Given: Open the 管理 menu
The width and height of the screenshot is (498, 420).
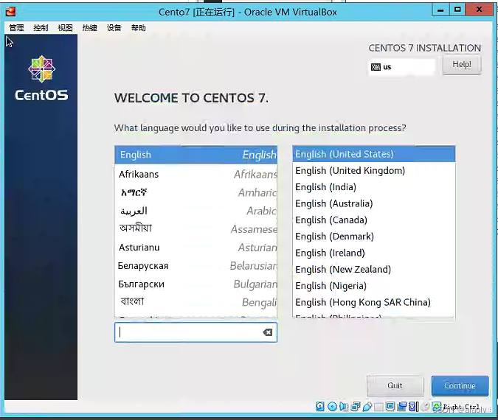Looking at the screenshot, I should pyautogui.click(x=16, y=28).
